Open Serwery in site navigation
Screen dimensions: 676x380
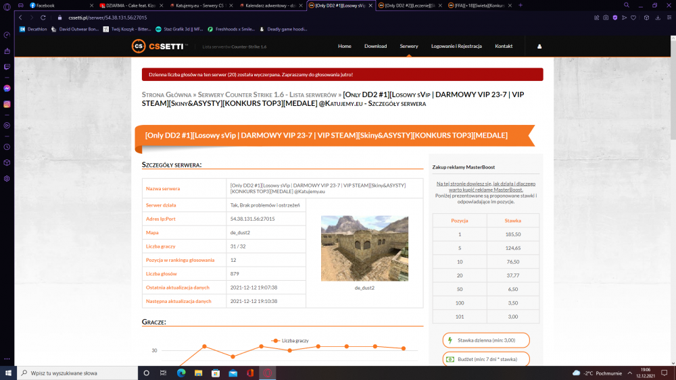coord(409,46)
